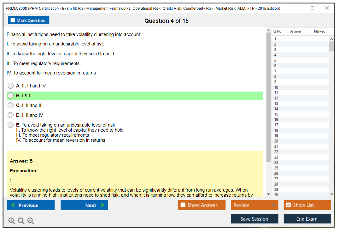Uncheck the Show List checkbox
The height and width of the screenshot is (232, 339).
[x=288, y=205]
